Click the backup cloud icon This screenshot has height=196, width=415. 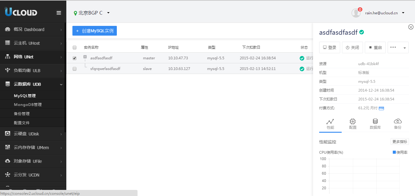pyautogui.click(x=398, y=121)
